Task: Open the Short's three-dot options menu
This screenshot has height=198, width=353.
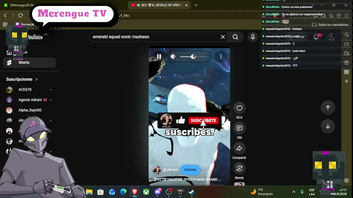Action: pos(221,57)
